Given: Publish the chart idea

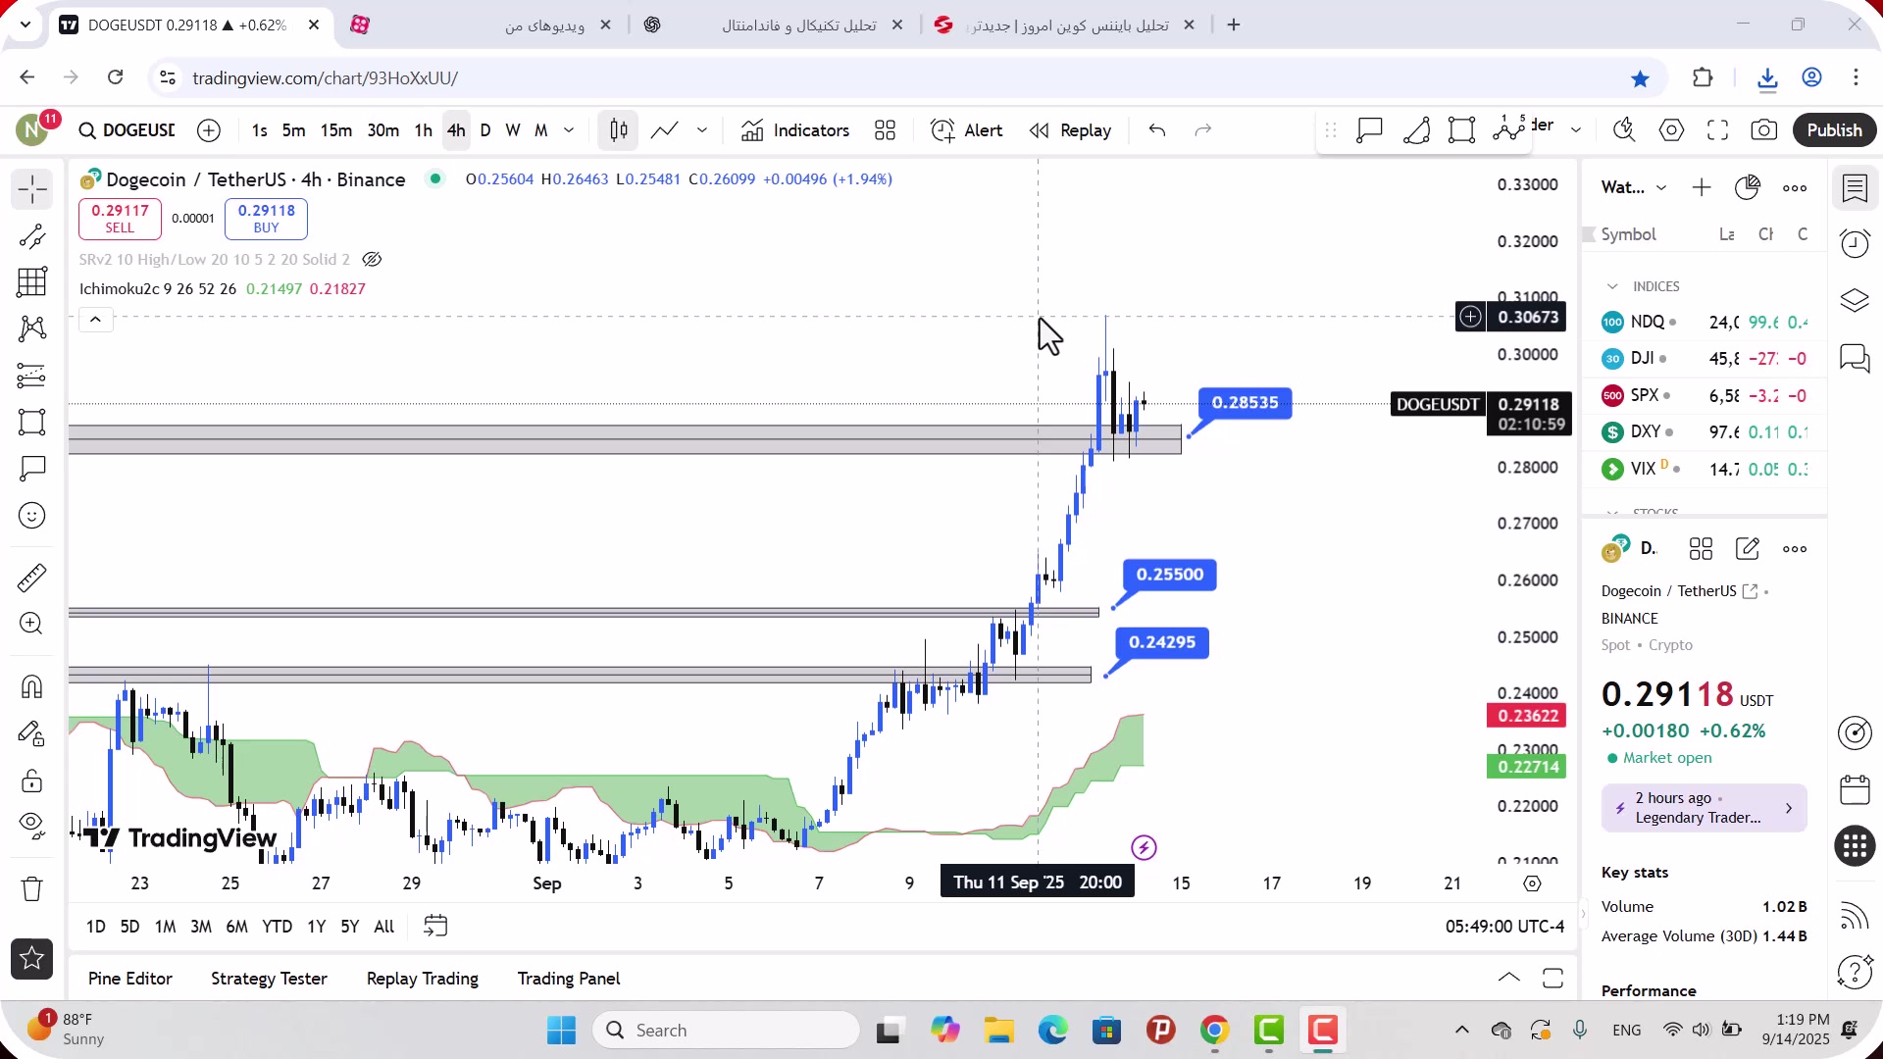Looking at the screenshot, I should pos(1834,130).
